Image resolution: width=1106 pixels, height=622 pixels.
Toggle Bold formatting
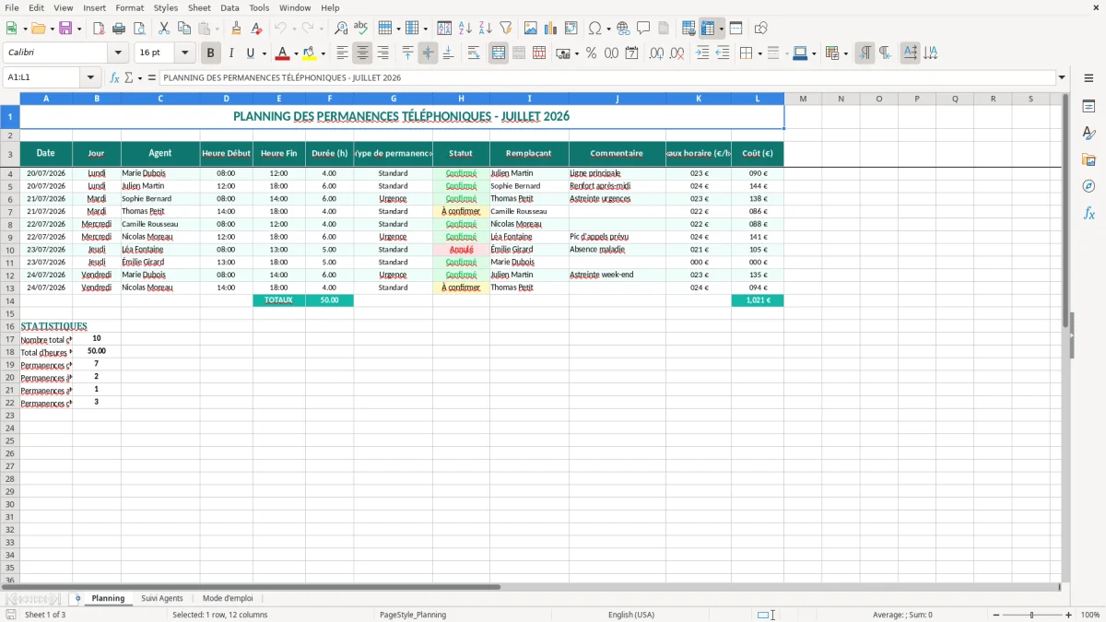pyautogui.click(x=211, y=53)
